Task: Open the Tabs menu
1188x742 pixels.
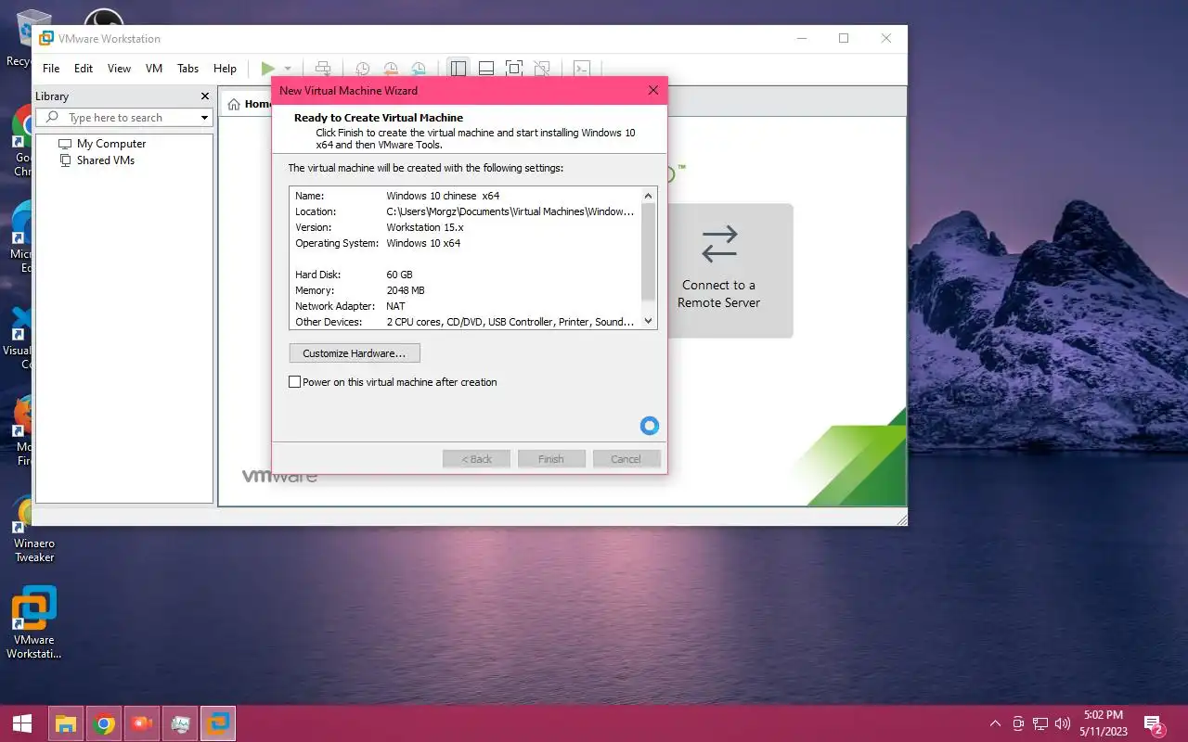Action: click(x=187, y=69)
